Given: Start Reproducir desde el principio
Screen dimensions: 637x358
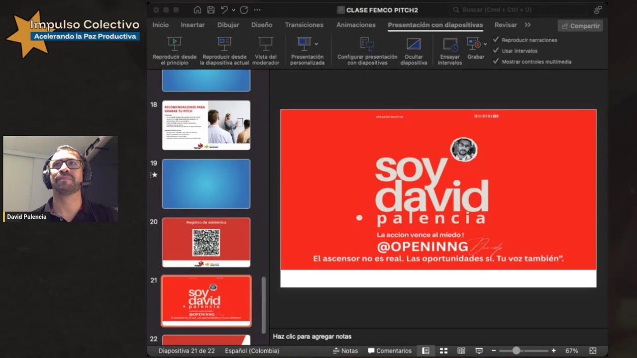Looking at the screenshot, I should pyautogui.click(x=174, y=51).
